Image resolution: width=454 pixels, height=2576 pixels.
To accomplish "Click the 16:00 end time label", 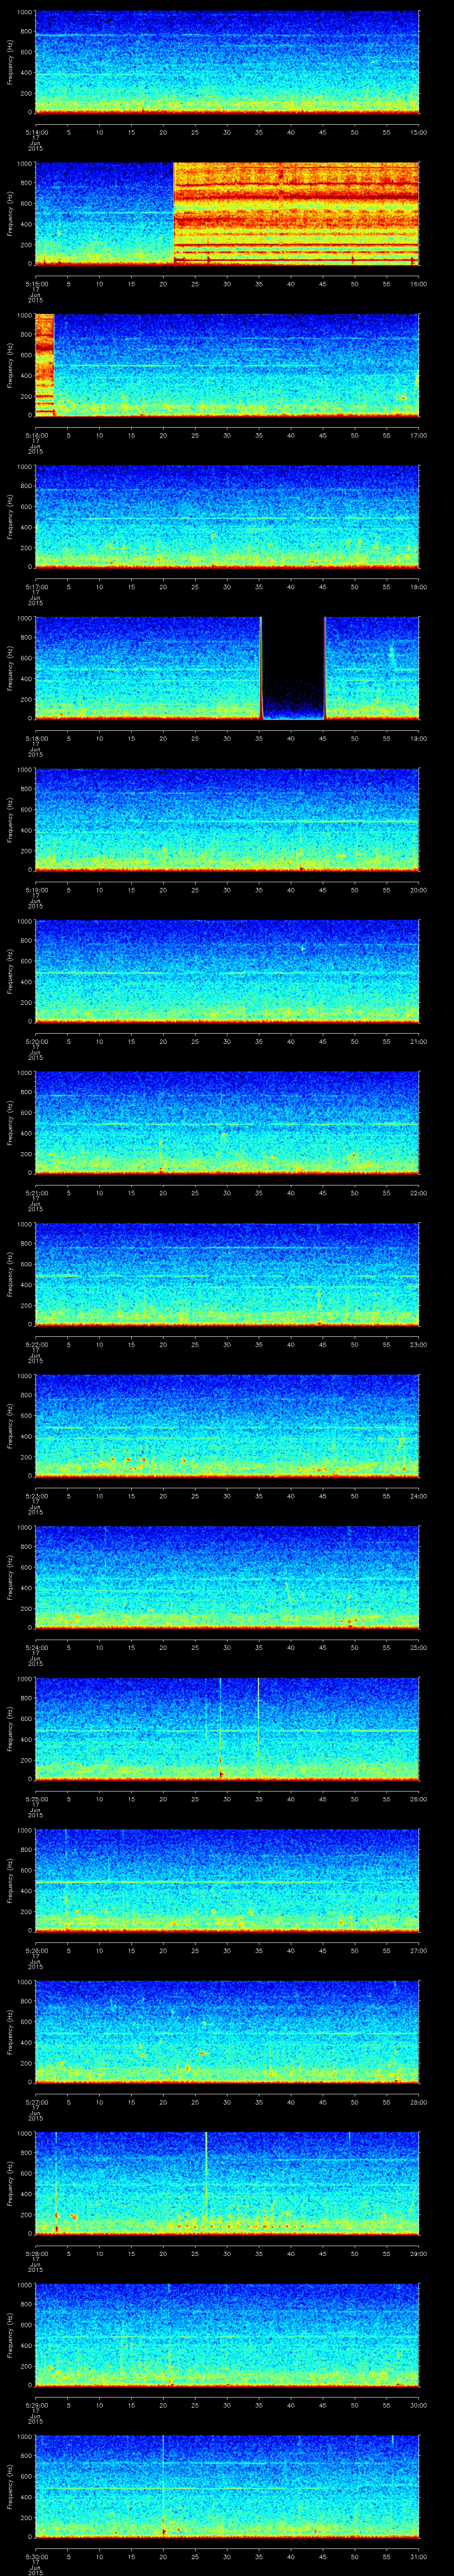I will click(418, 284).
